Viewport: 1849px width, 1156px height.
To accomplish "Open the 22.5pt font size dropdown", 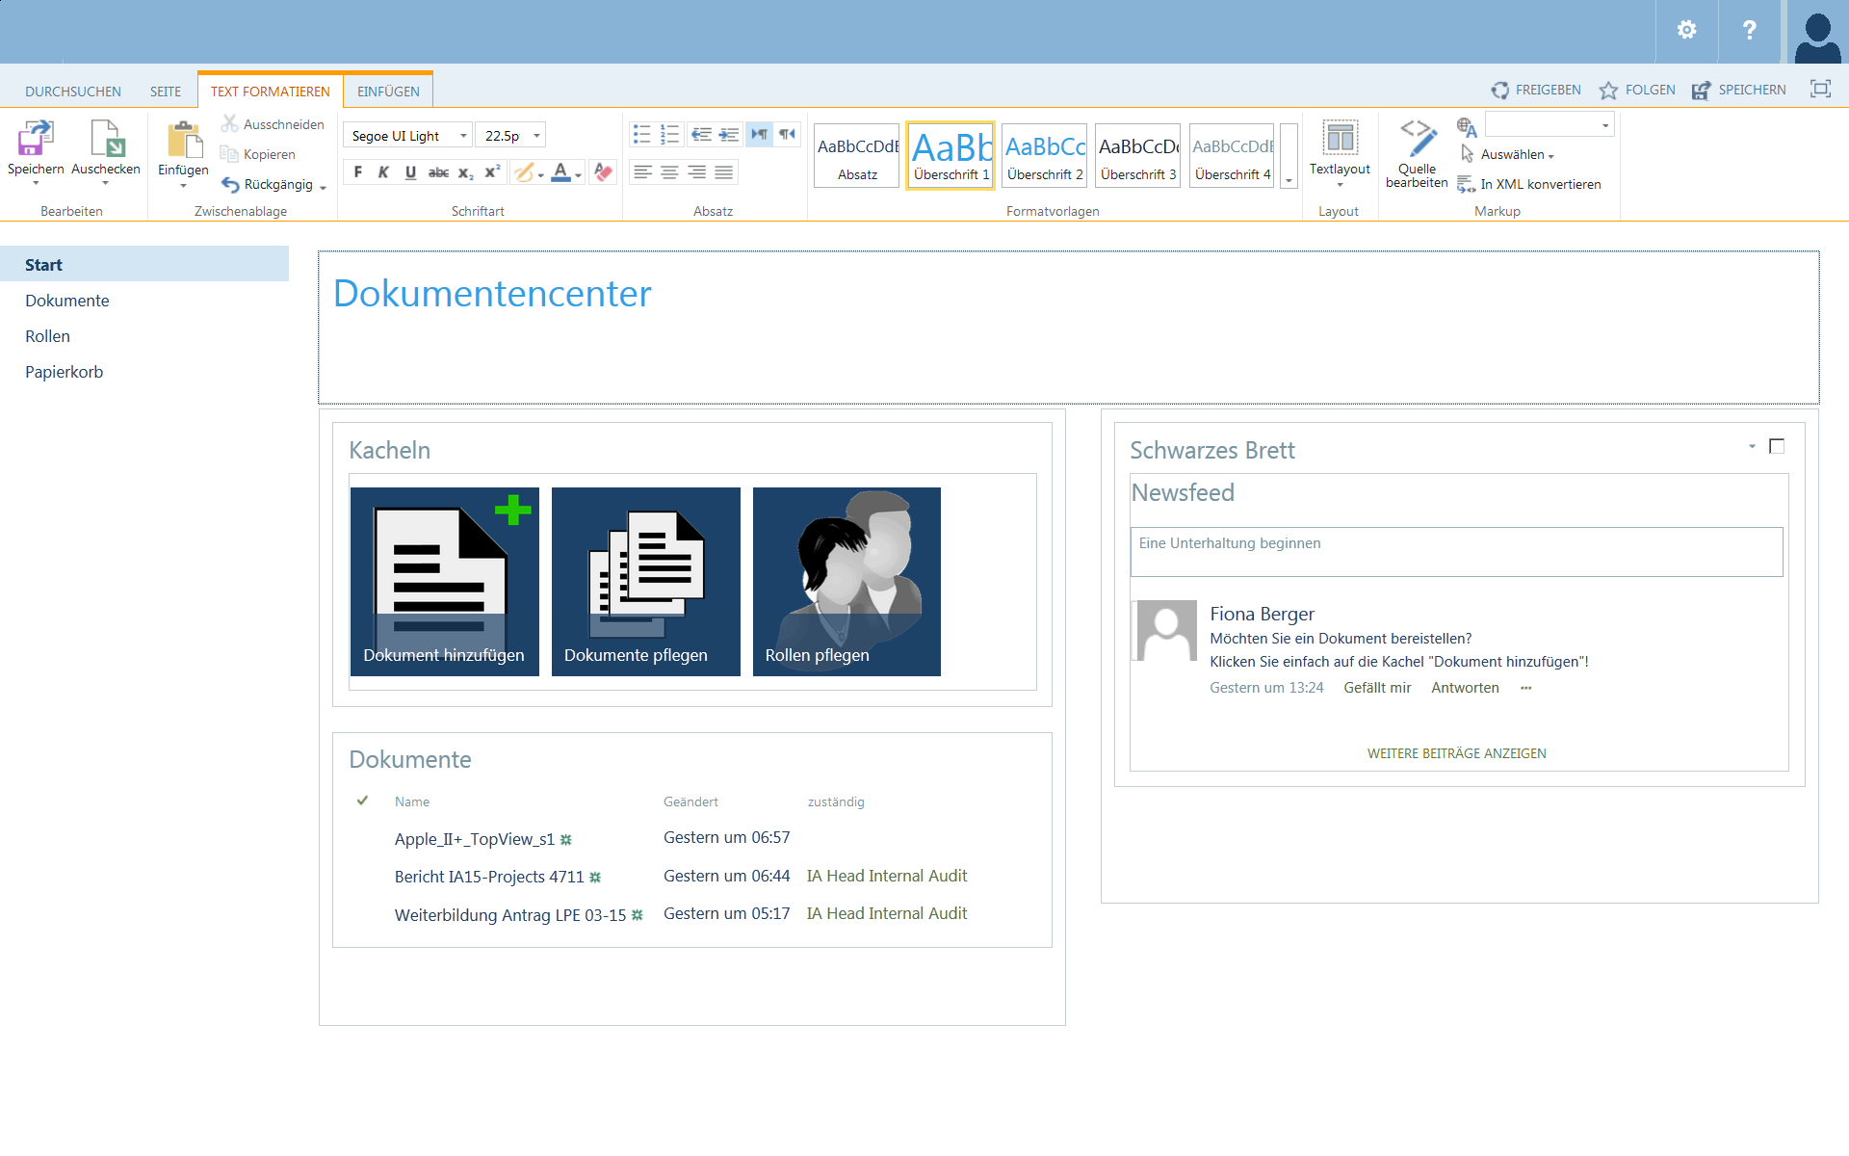I will (x=536, y=136).
